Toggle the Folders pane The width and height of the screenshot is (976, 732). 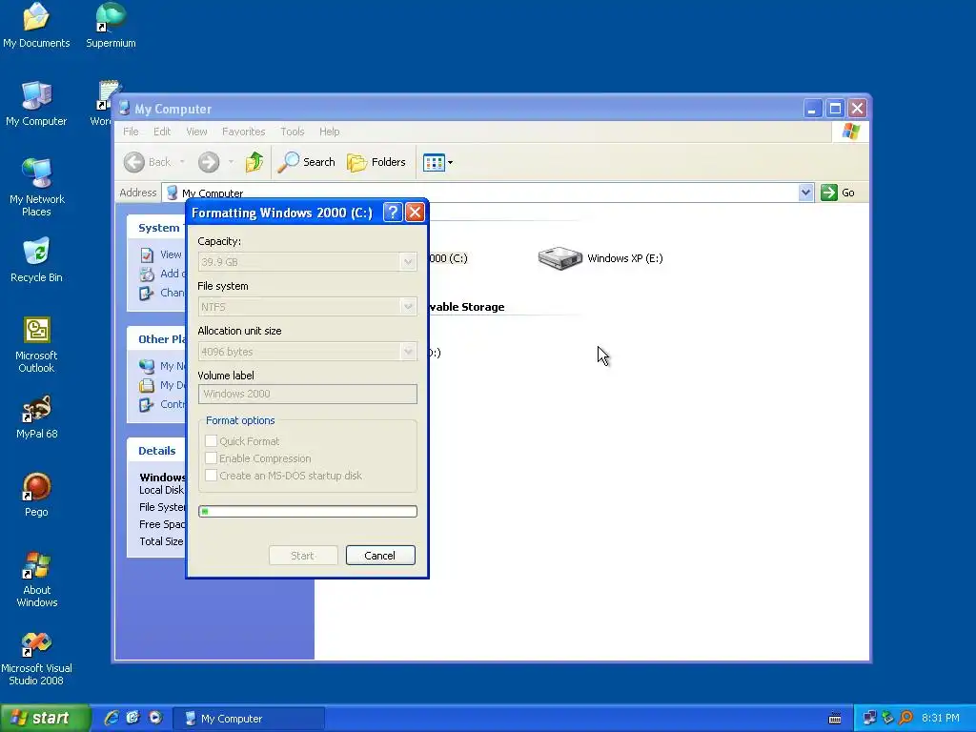point(376,162)
